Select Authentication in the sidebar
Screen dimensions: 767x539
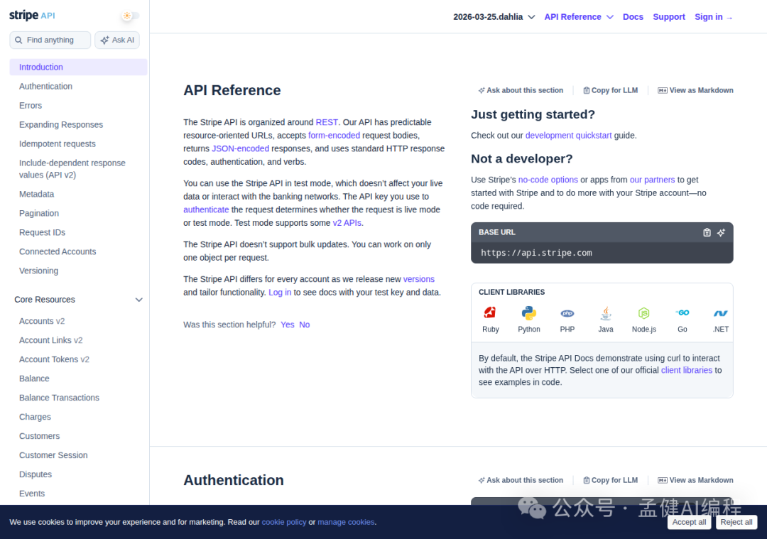click(x=45, y=86)
